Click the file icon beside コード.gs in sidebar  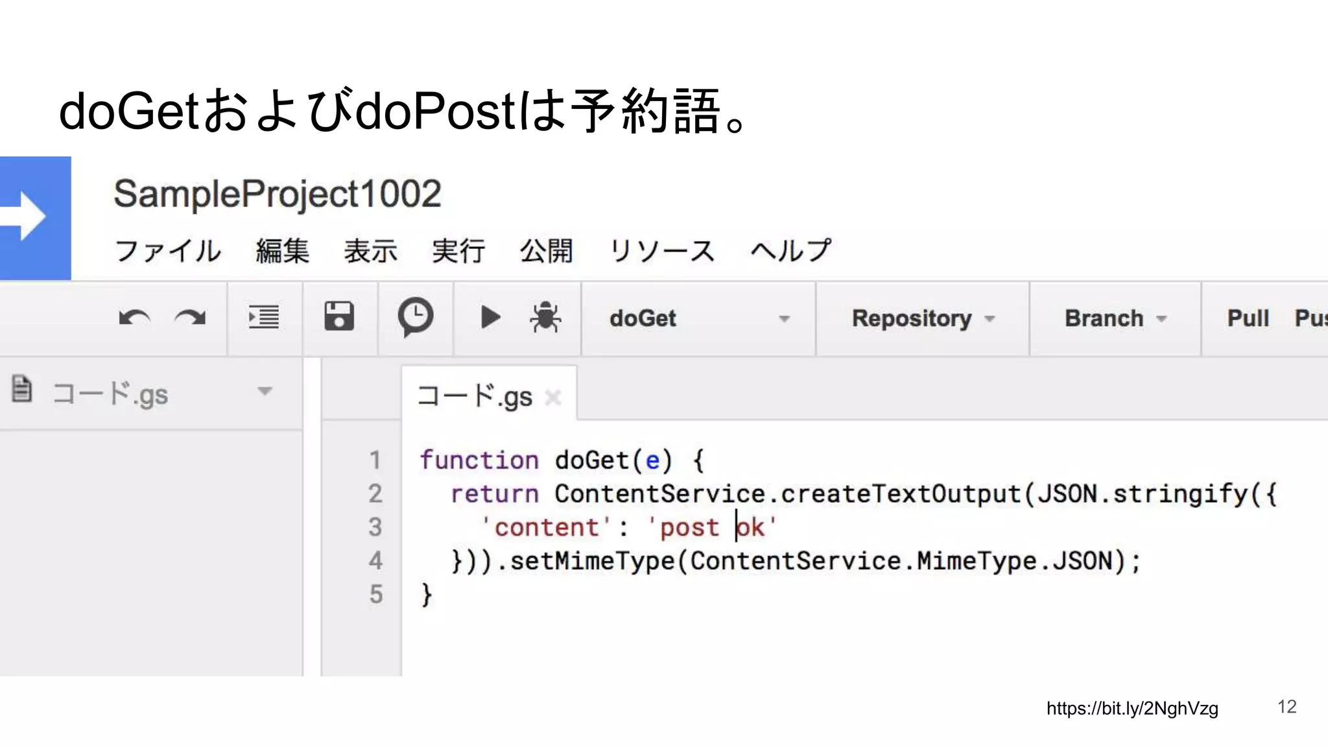pyautogui.click(x=22, y=389)
